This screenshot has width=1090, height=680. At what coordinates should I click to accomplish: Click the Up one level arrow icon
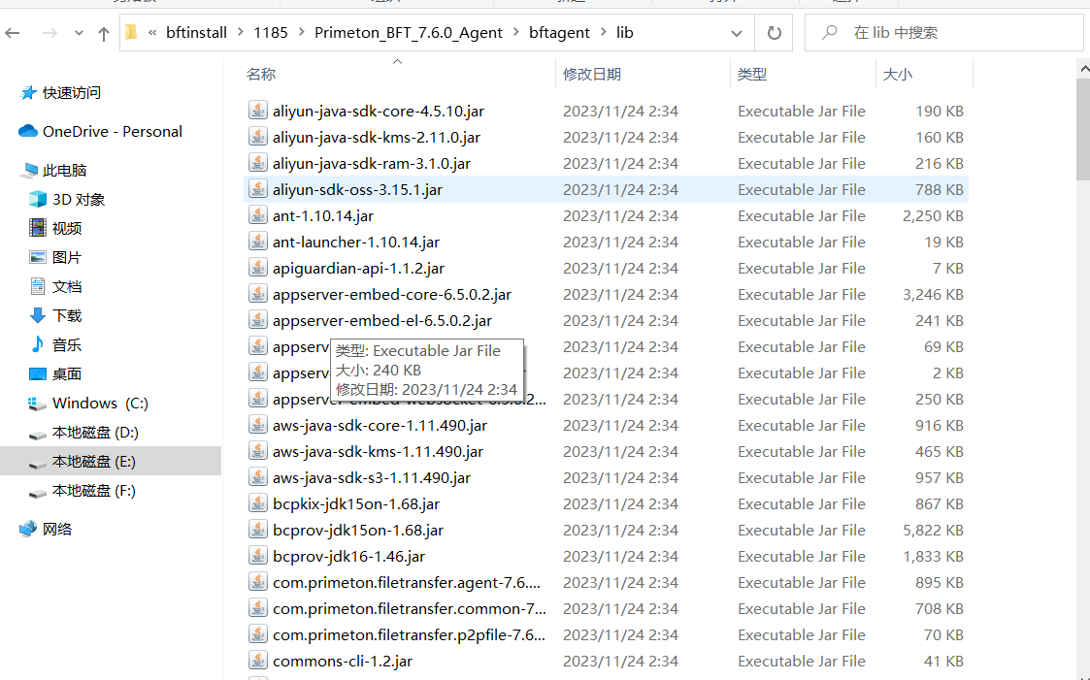104,33
